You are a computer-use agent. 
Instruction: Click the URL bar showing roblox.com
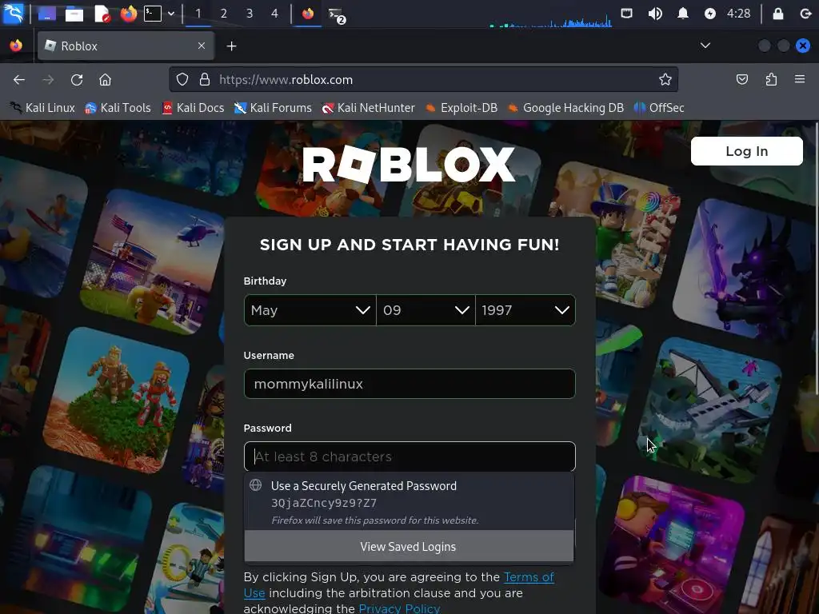(423, 79)
